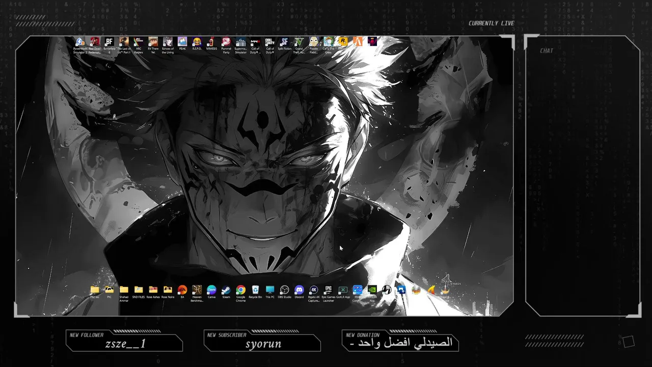Viewport: 652px width, 367px height.
Task: Click the syorun new subscriber name
Action: (263, 344)
